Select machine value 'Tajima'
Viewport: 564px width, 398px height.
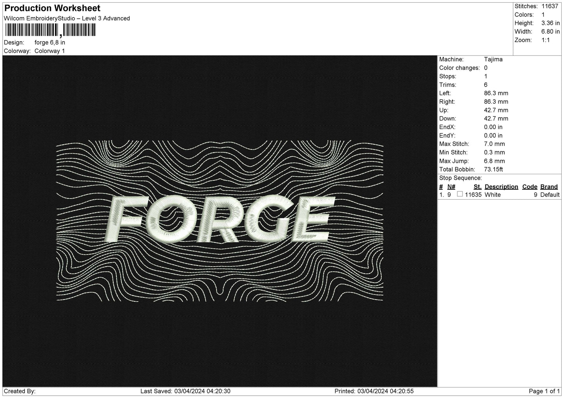493,59
